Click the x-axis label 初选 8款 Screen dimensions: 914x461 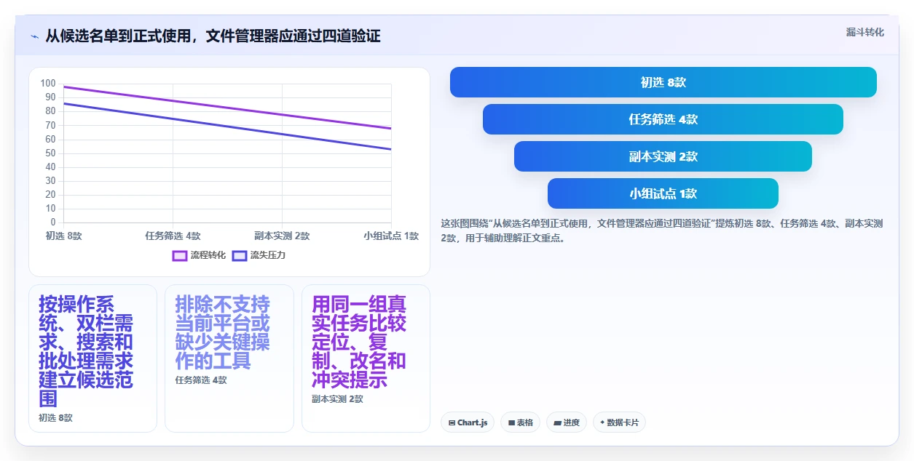pos(63,236)
